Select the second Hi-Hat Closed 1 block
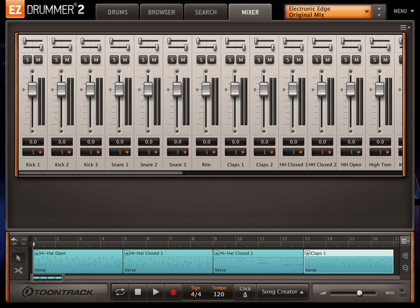This screenshot has width=420, height=308. pyautogui.click(x=258, y=261)
